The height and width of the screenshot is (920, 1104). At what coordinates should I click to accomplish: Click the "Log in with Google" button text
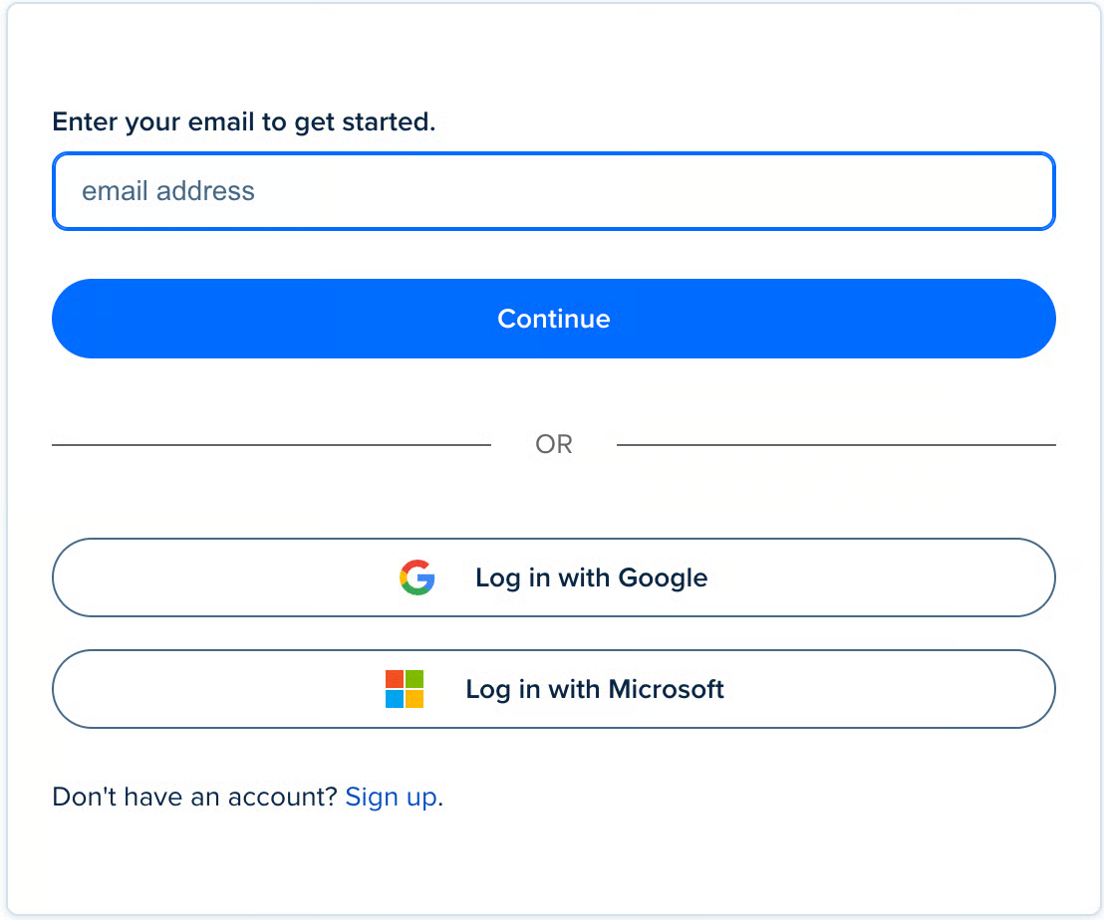pos(592,577)
